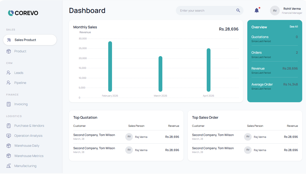Image resolution: width=306 pixels, height=174 pixels.
Task: Click the Pipeline person icon
Action: [x=9, y=83]
